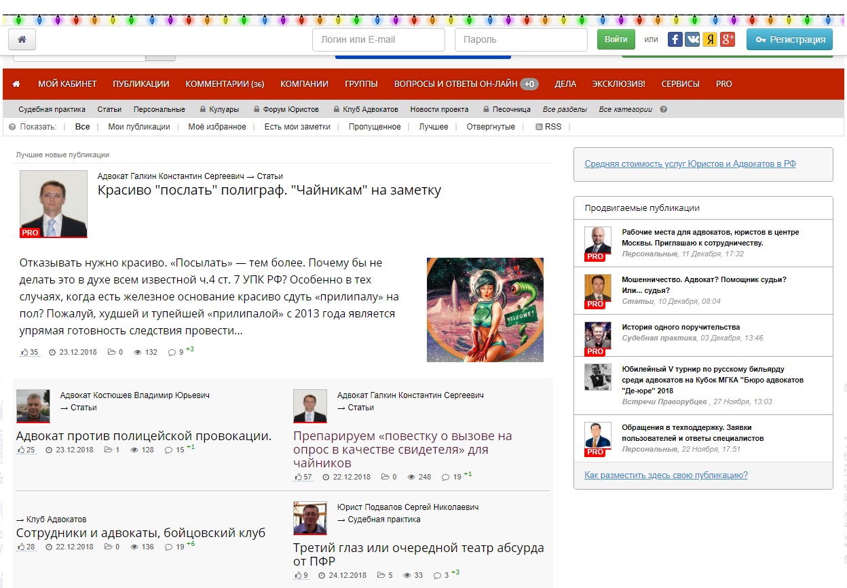
Task: Open the ПУБЛИКАЦИИ menu item
Action: (141, 84)
